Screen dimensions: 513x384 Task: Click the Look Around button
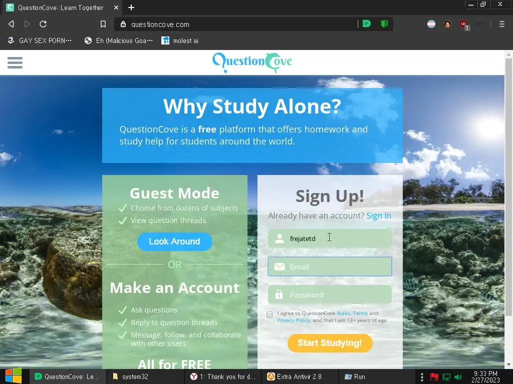[x=175, y=241]
